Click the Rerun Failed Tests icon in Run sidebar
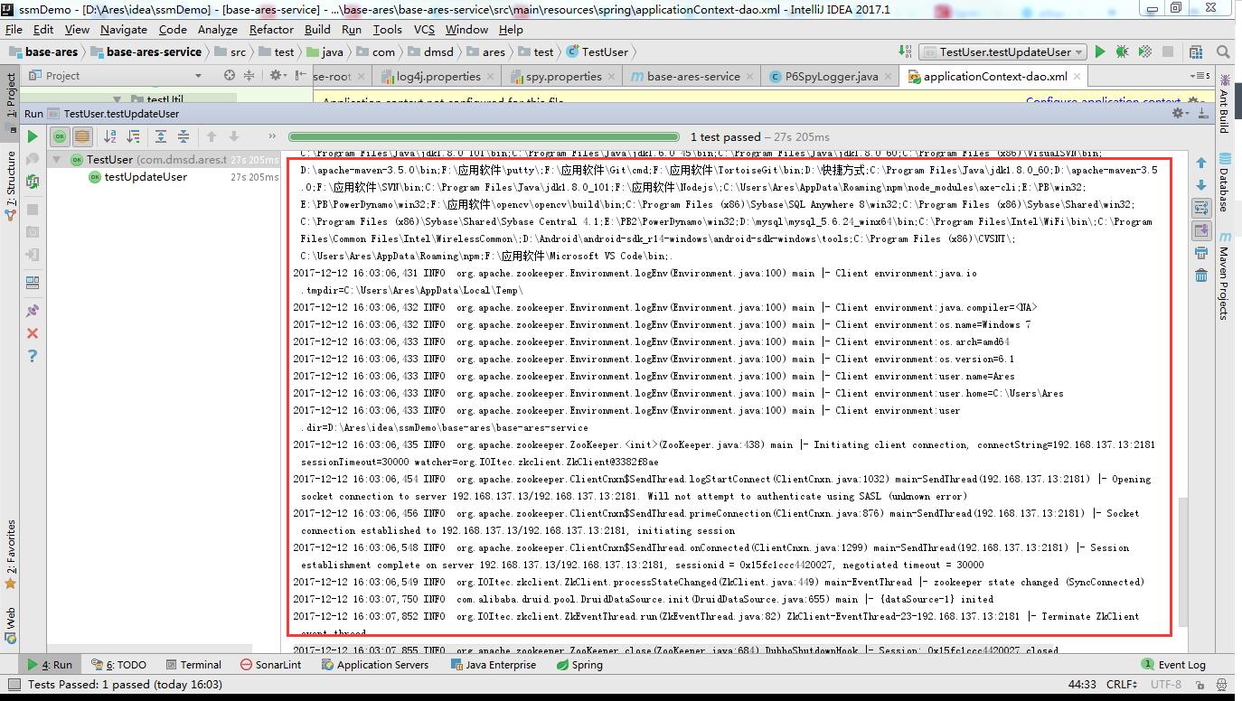 (x=33, y=159)
